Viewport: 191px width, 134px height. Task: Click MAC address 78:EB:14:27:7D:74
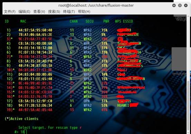tap(35, 57)
